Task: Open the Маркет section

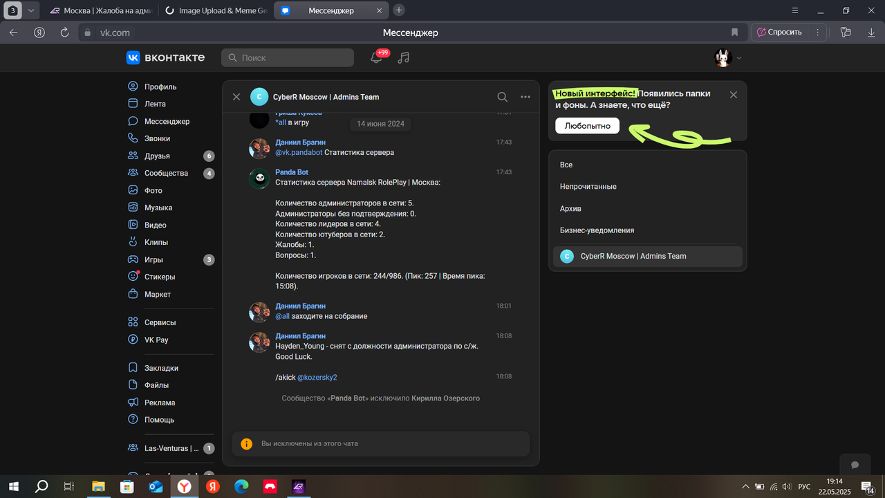Action: (x=158, y=294)
